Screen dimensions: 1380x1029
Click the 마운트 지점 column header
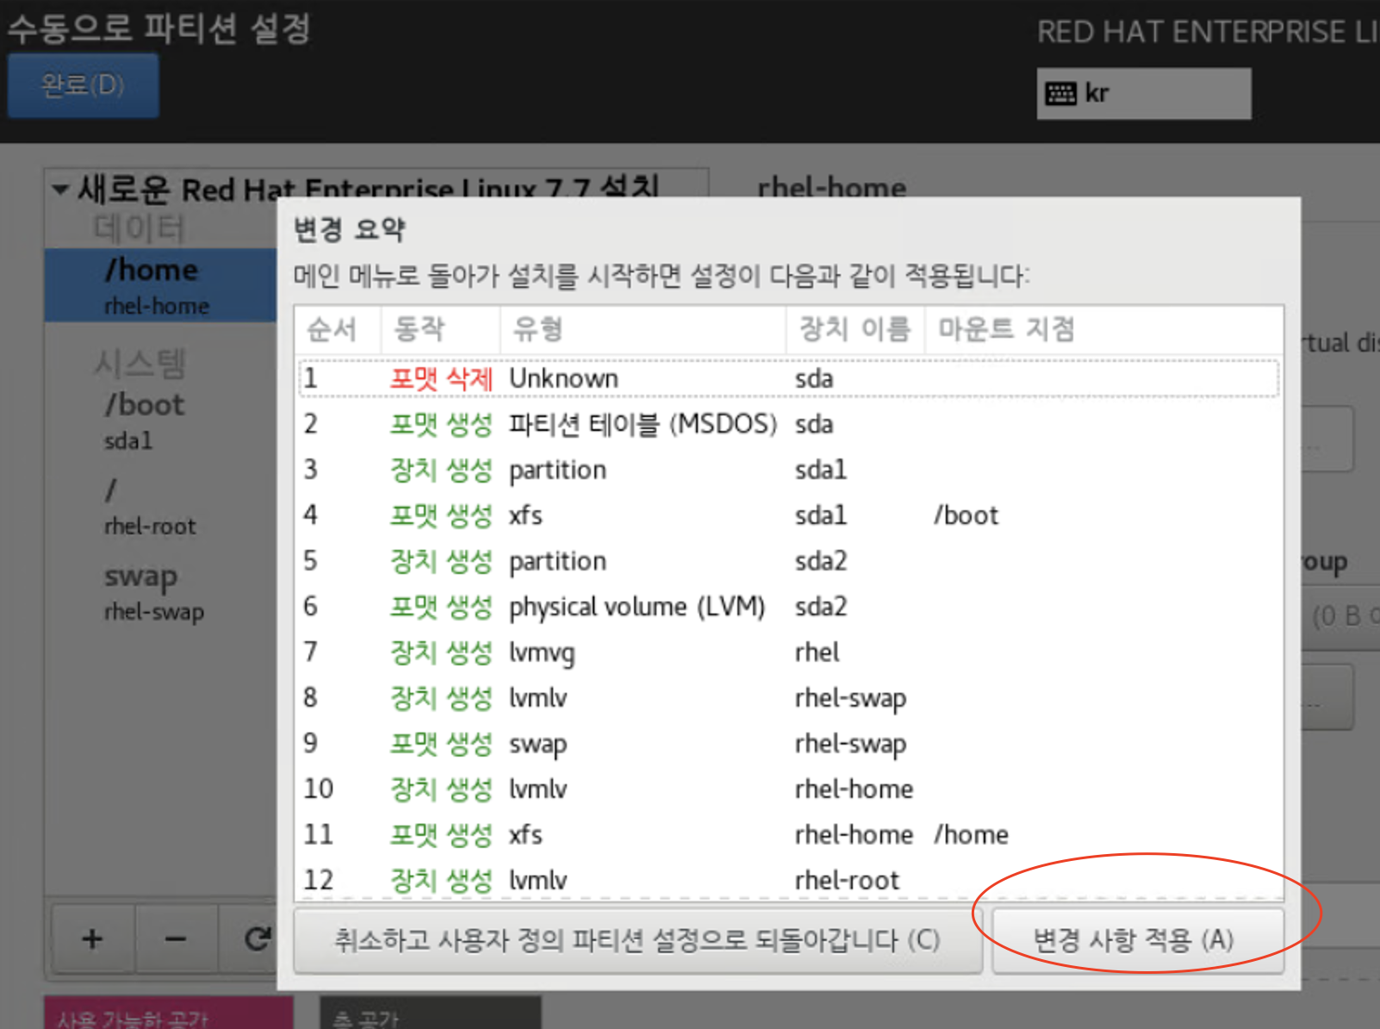[1103, 328]
